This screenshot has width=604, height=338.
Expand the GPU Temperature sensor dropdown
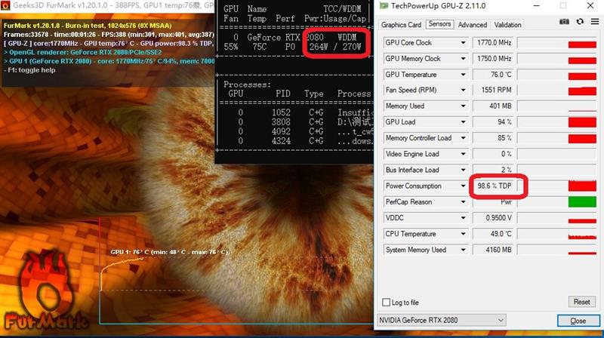click(x=463, y=75)
